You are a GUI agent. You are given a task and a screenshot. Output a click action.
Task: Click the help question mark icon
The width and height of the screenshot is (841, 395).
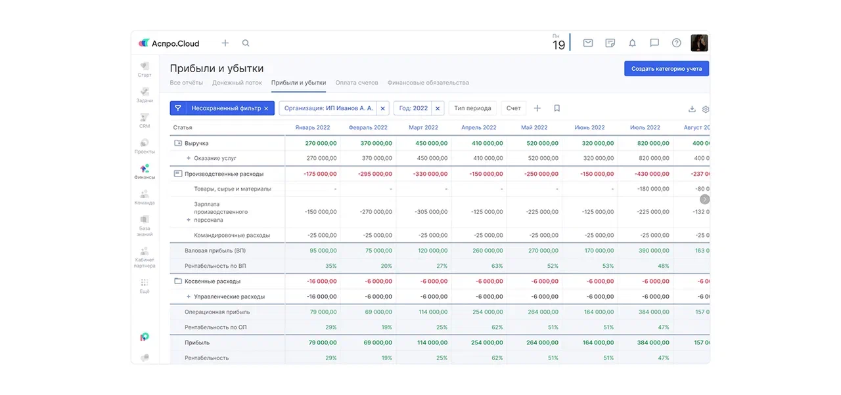tap(676, 43)
